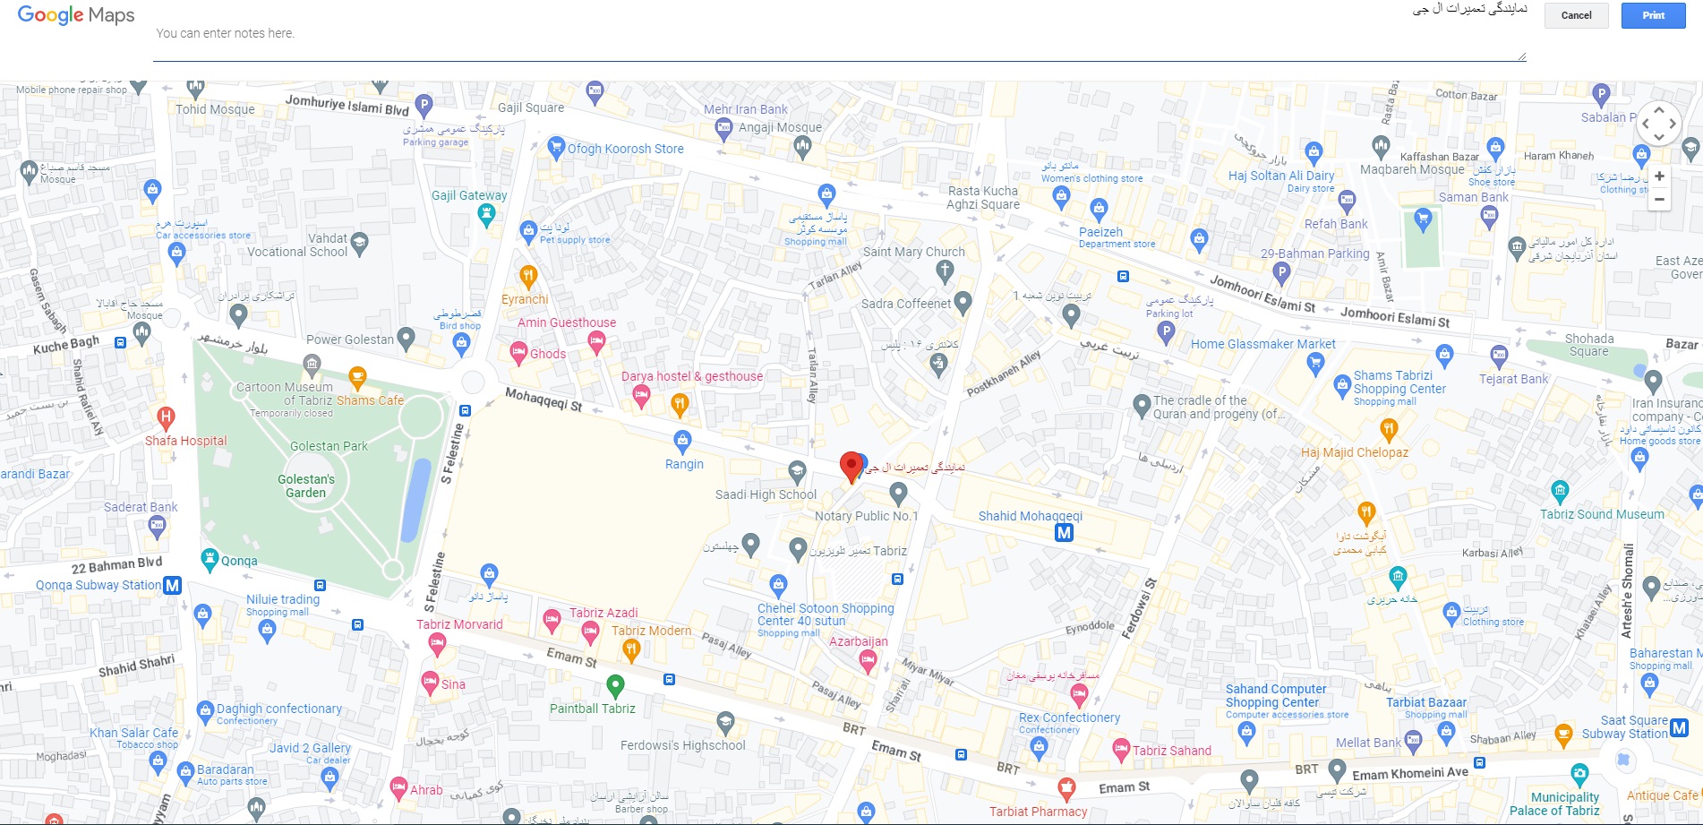The width and height of the screenshot is (1703, 825).
Task: Click the Cancel button
Action: pyautogui.click(x=1576, y=15)
